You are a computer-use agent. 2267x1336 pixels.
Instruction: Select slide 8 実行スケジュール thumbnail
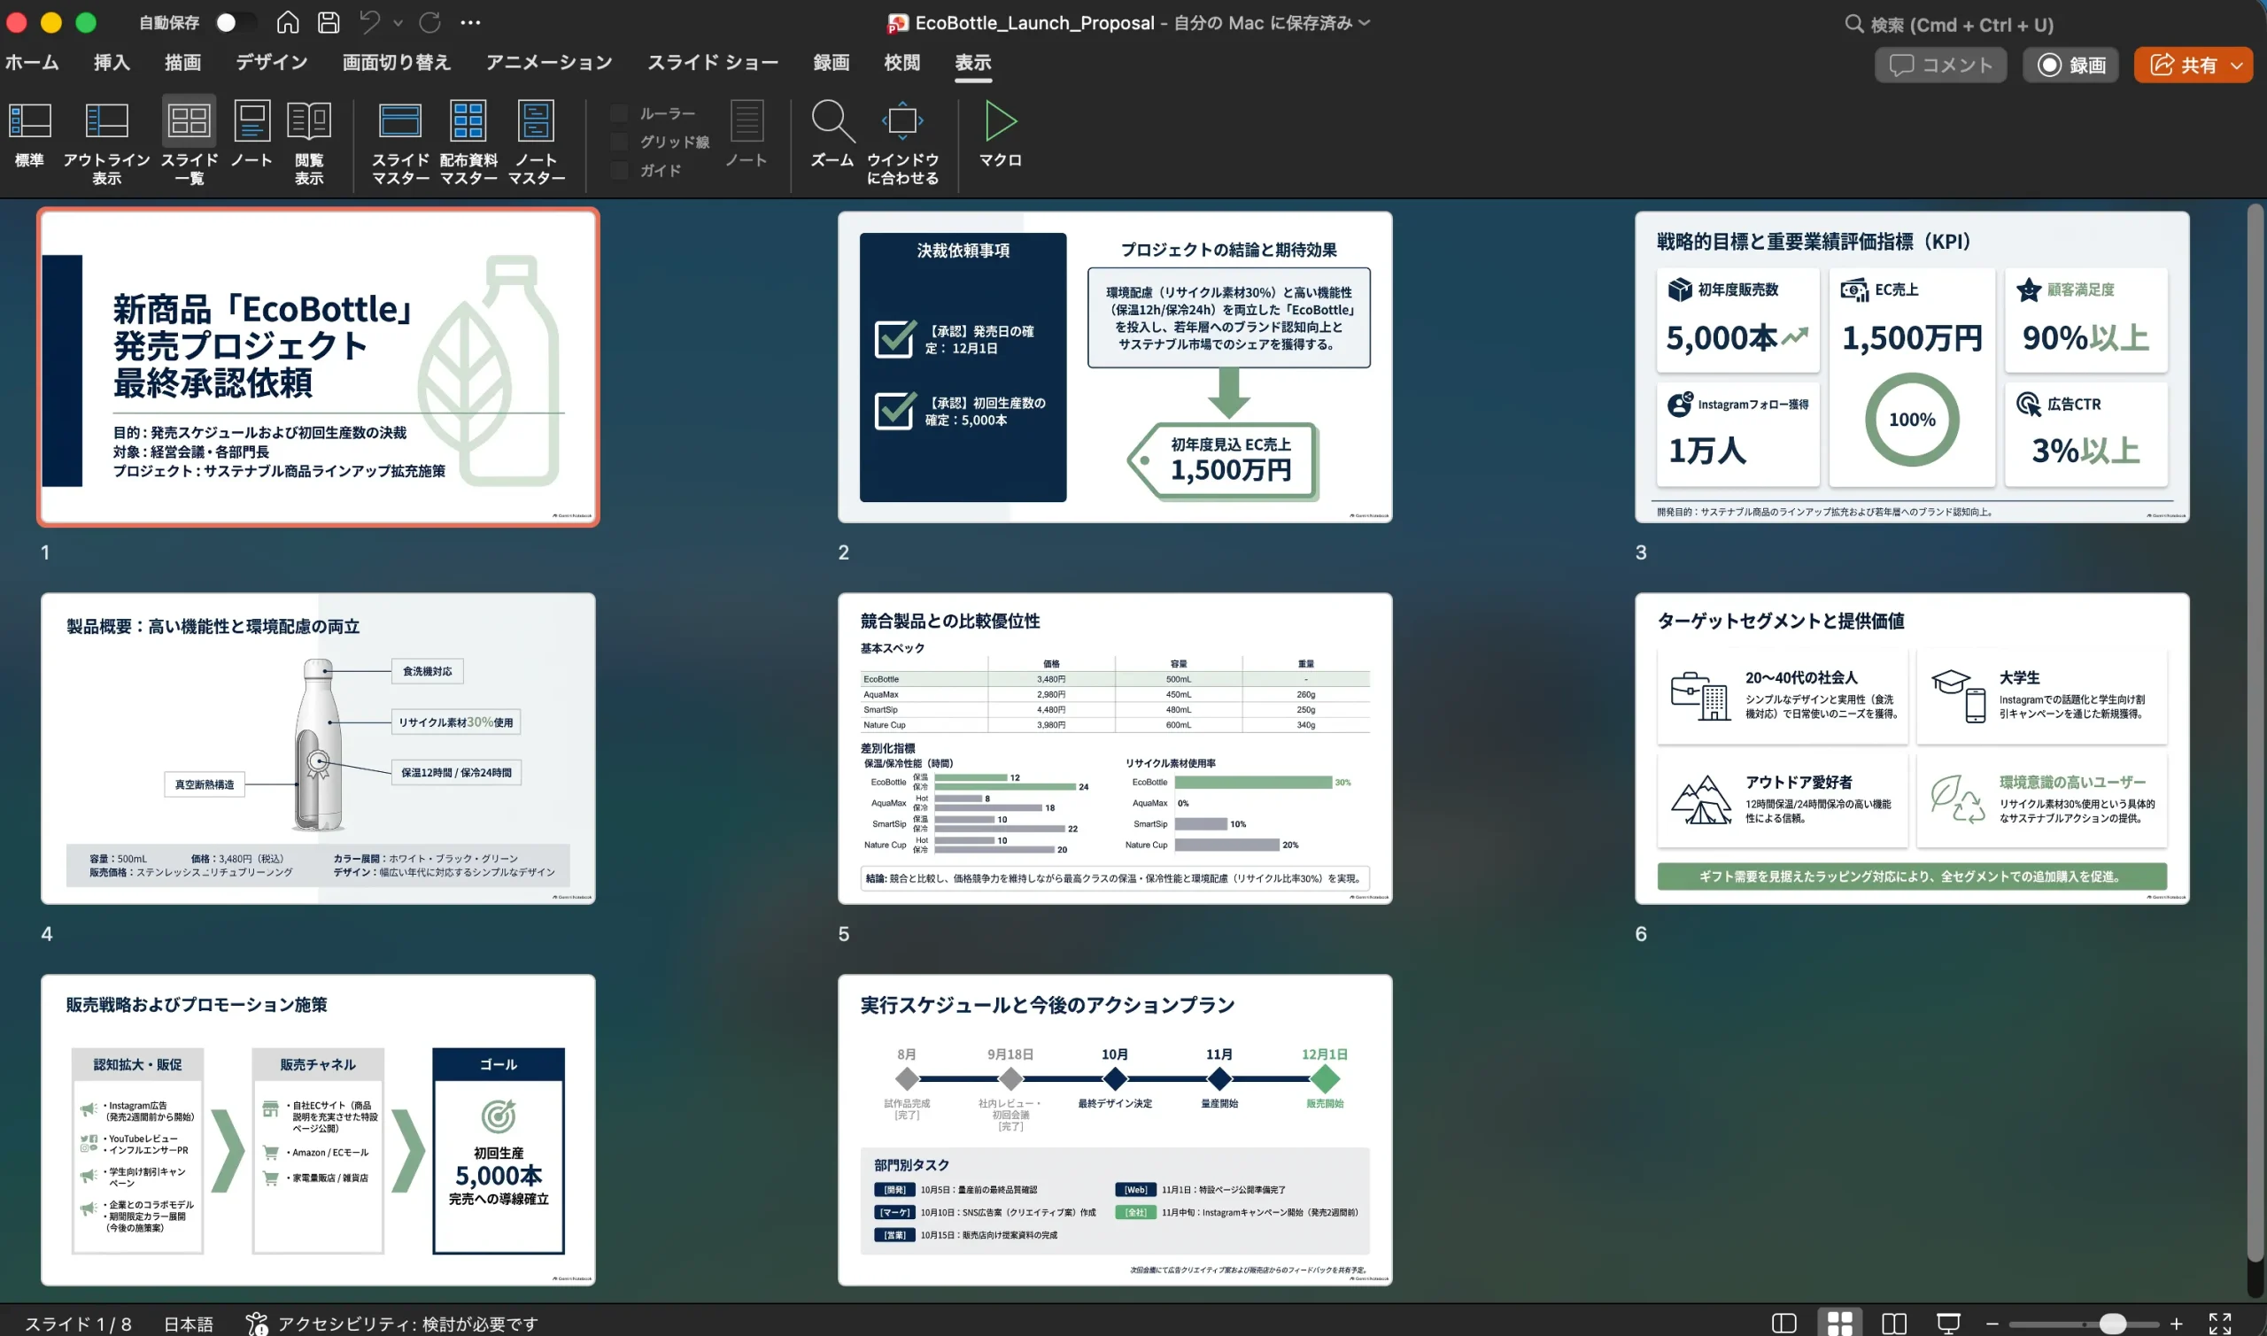coord(1115,1130)
